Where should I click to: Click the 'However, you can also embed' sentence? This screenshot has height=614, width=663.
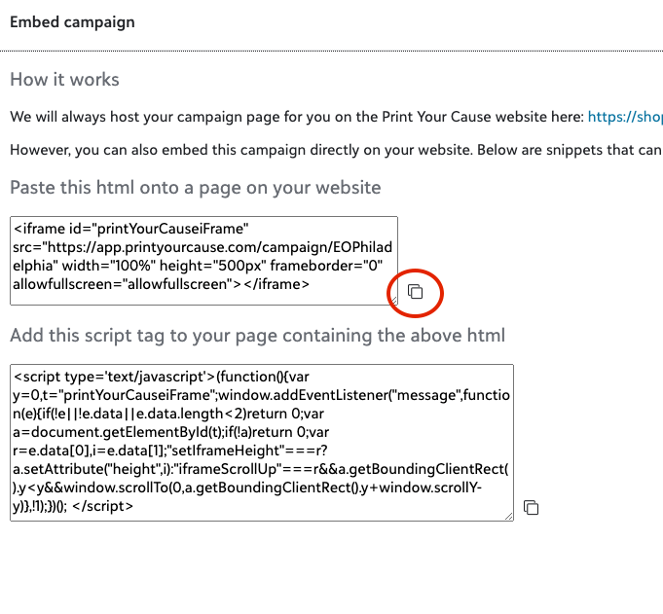click(337, 150)
